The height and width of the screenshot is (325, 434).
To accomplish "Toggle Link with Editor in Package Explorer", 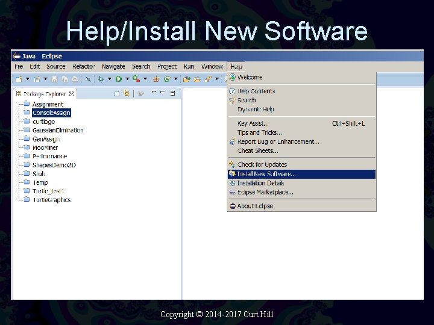I will [127, 94].
